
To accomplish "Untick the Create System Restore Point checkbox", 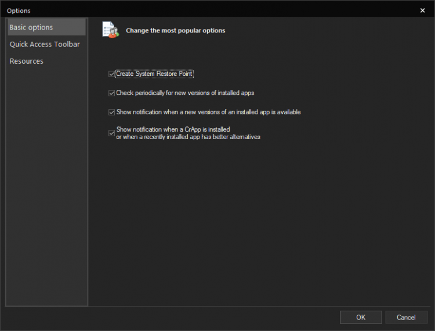I will pyautogui.click(x=111, y=74).
